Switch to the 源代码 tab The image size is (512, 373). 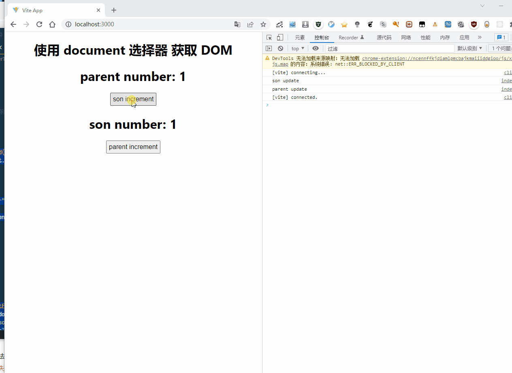point(384,38)
